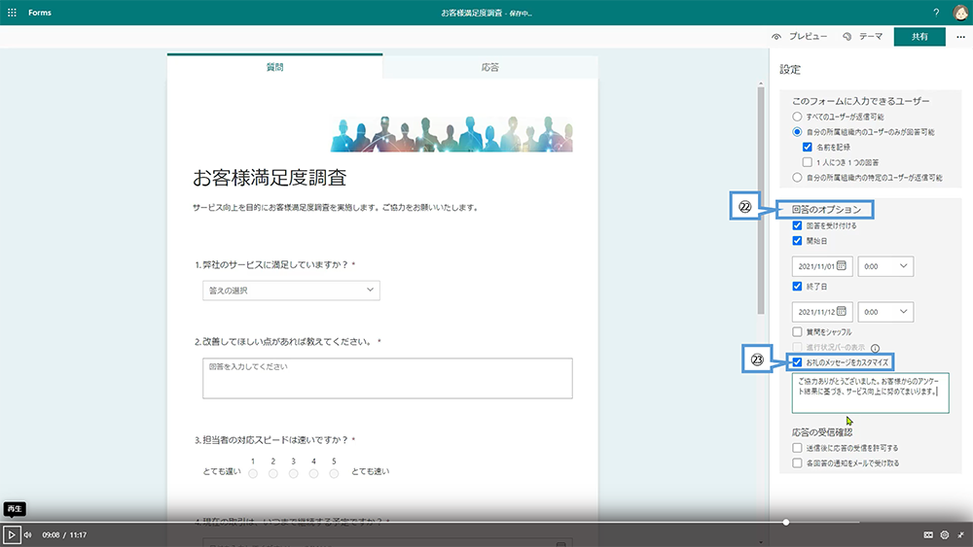This screenshot has height=547, width=973.
Task: Open question 1 answer selection dropdown
Action: click(x=291, y=290)
